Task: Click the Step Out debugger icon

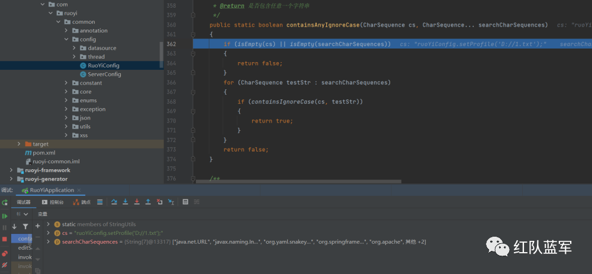Action: point(148,202)
